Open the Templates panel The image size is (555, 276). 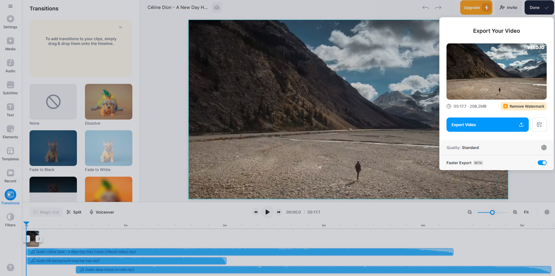pos(10,154)
